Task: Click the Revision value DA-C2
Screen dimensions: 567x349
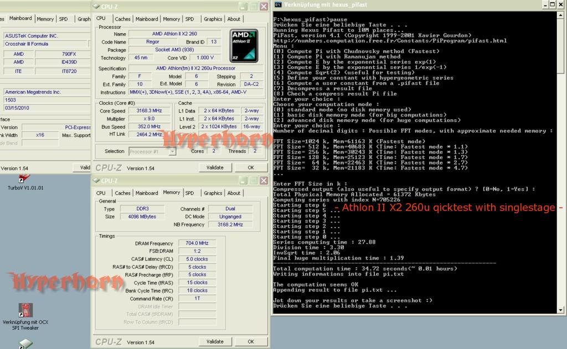Action: [x=251, y=84]
